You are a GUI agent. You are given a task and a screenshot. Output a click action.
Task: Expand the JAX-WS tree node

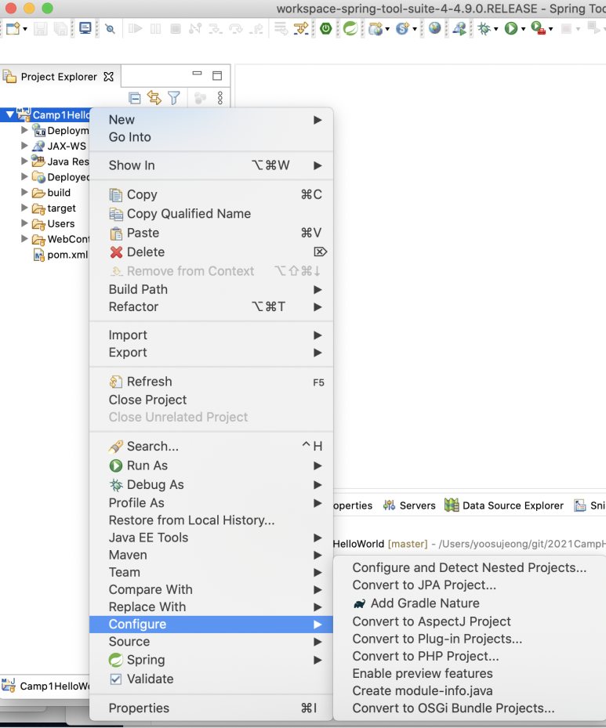(x=24, y=146)
